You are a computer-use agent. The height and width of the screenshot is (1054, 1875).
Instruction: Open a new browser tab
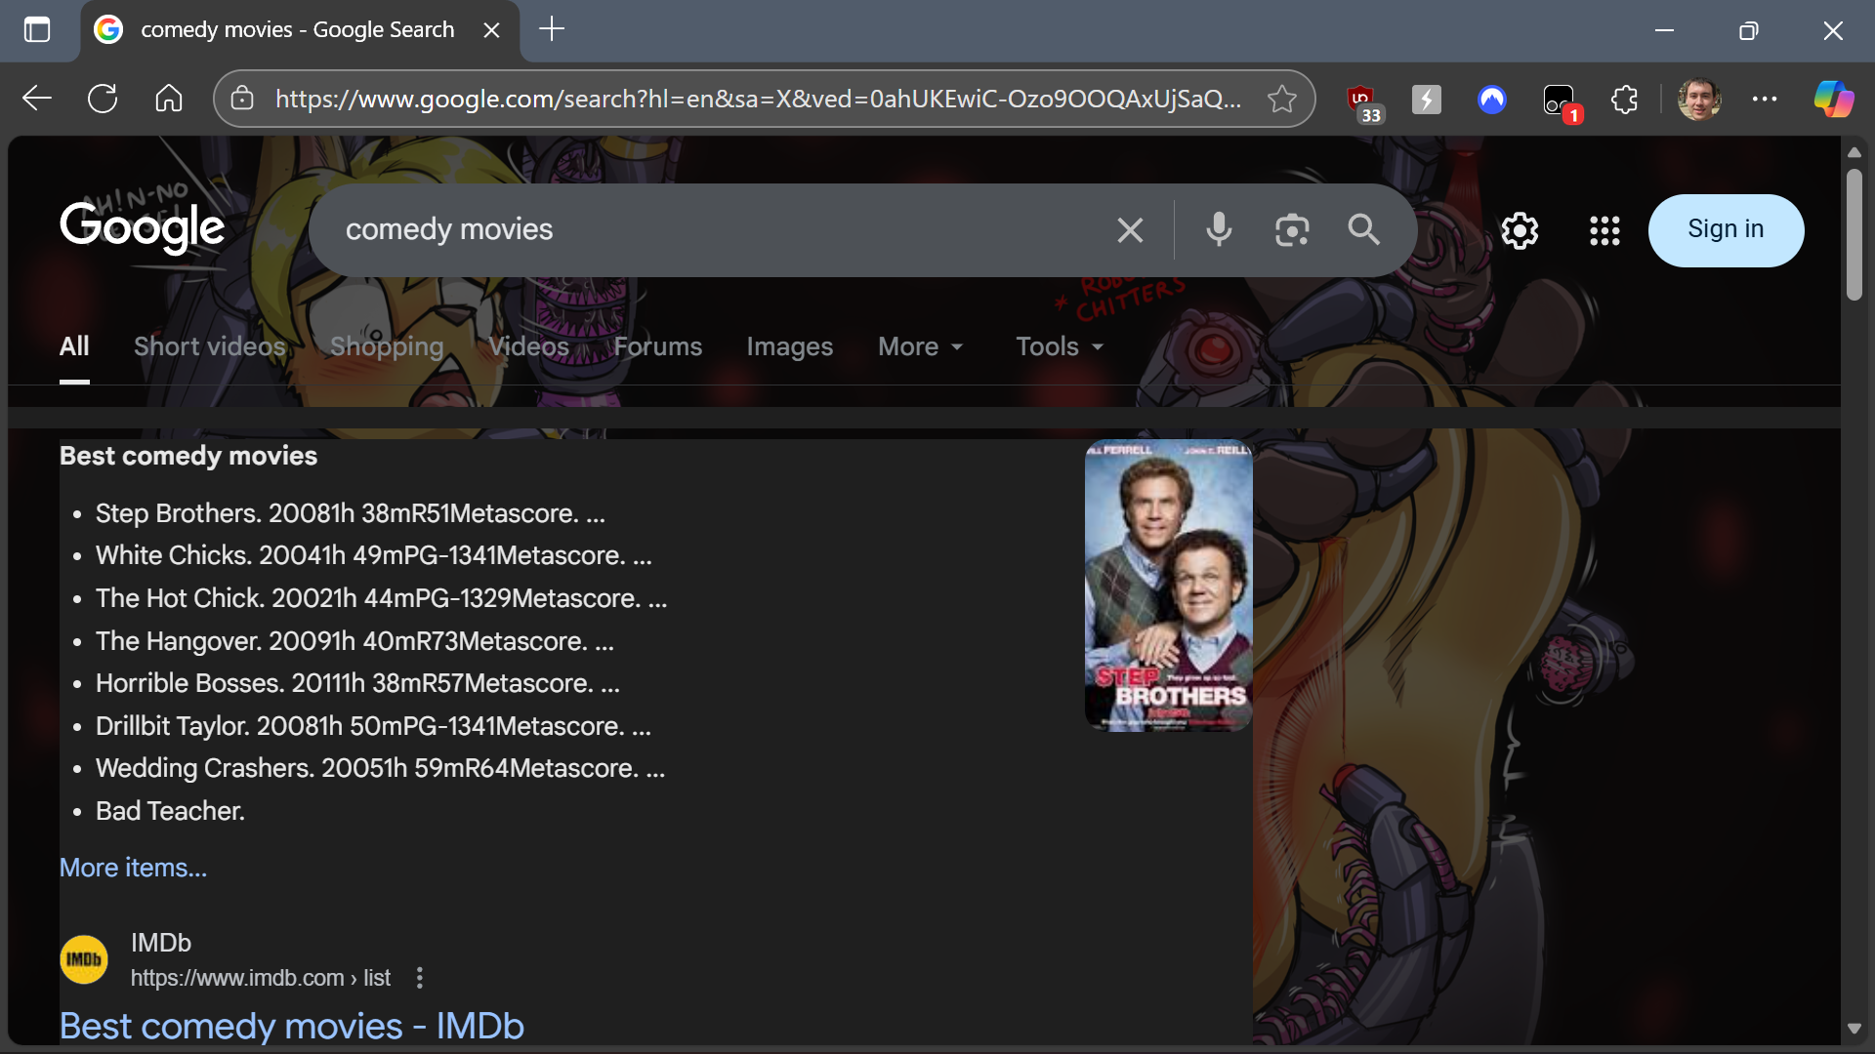pos(552,29)
